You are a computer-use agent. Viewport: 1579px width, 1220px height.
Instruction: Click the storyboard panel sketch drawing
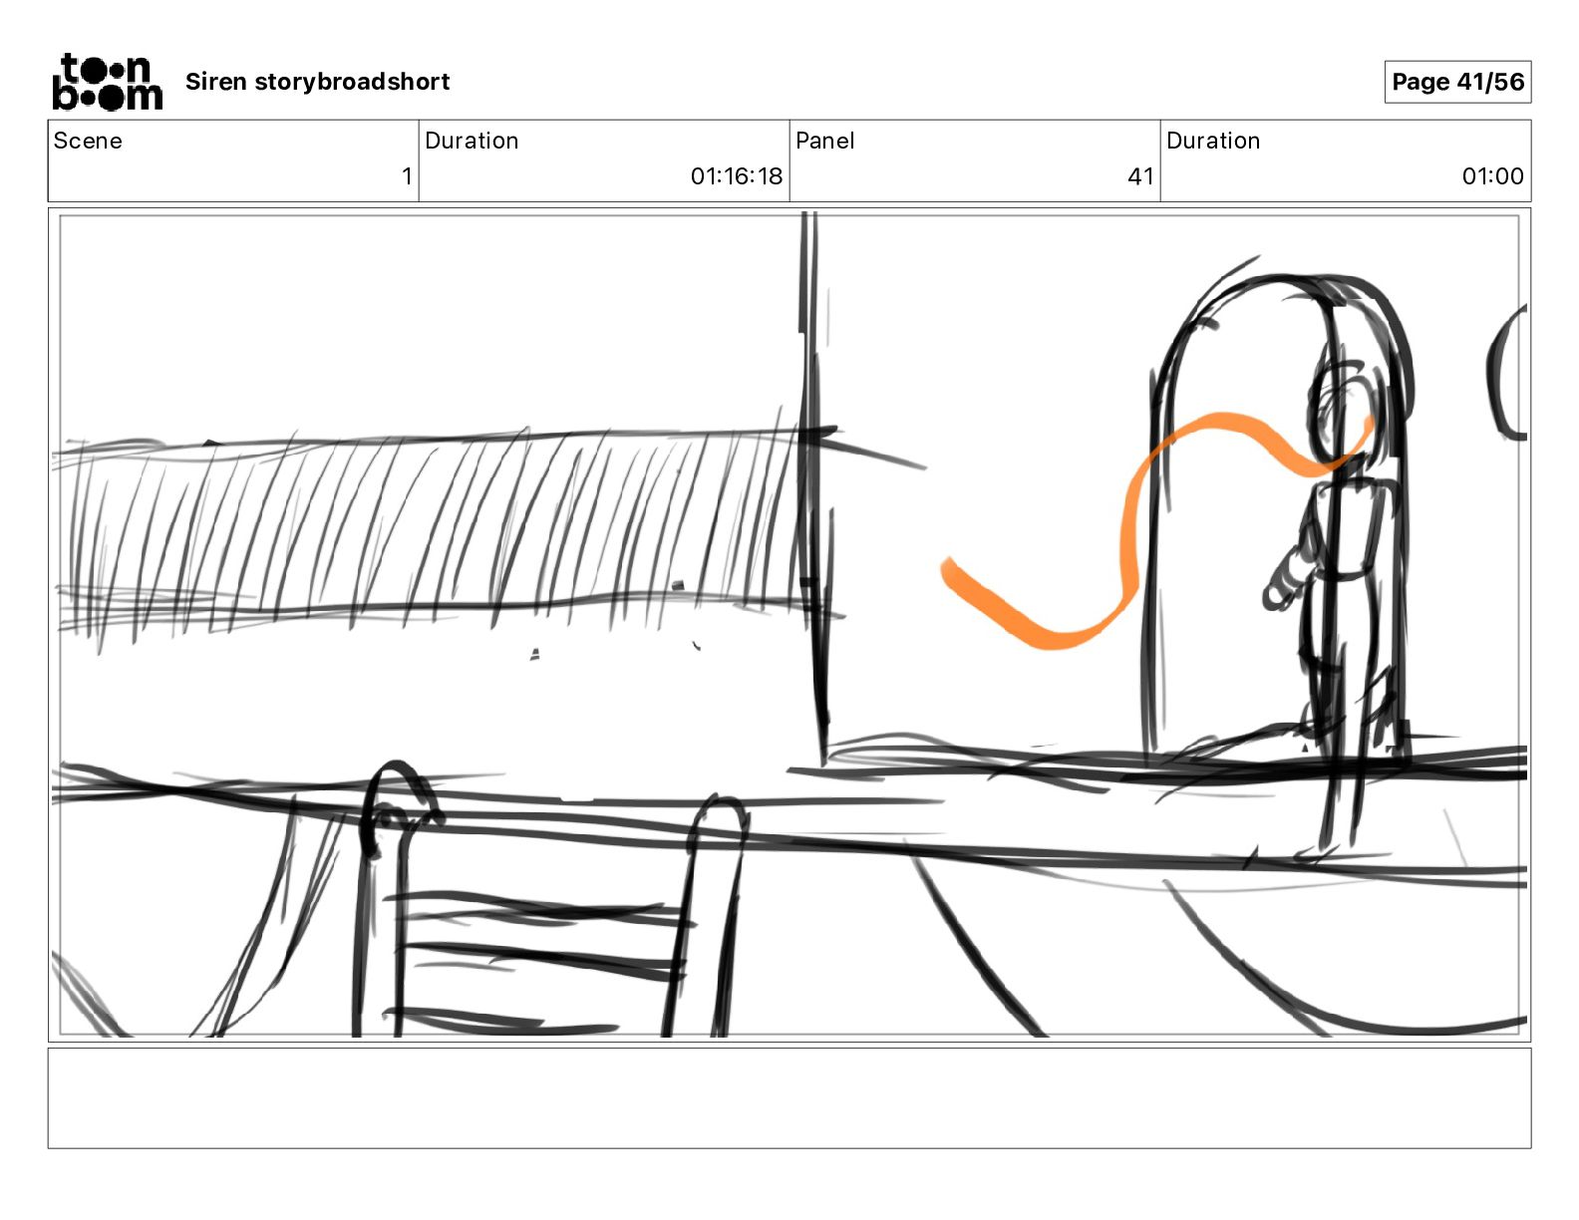[789, 625]
